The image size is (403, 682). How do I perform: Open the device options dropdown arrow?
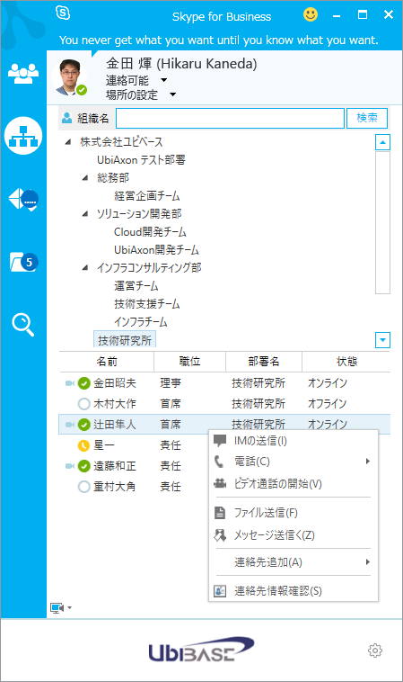[x=69, y=608]
